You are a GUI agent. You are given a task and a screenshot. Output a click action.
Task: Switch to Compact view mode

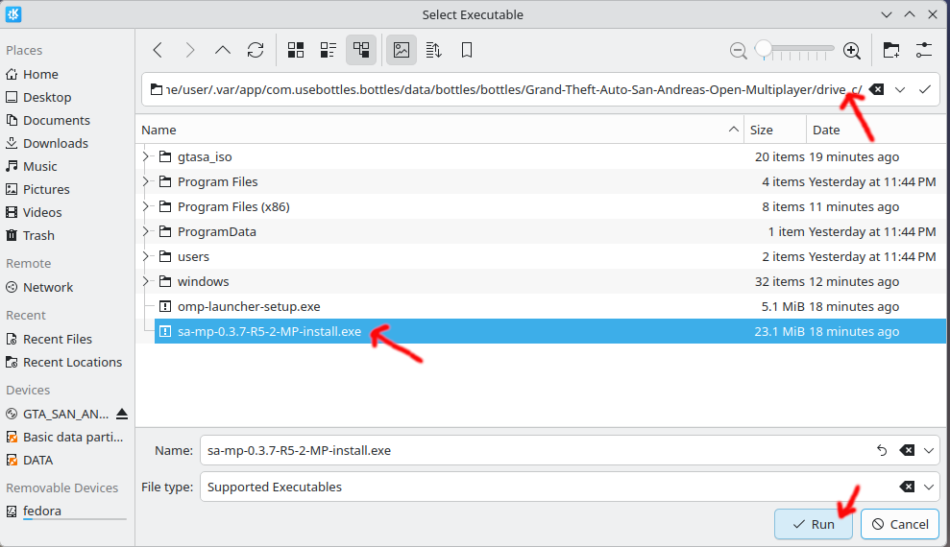pyautogui.click(x=329, y=50)
